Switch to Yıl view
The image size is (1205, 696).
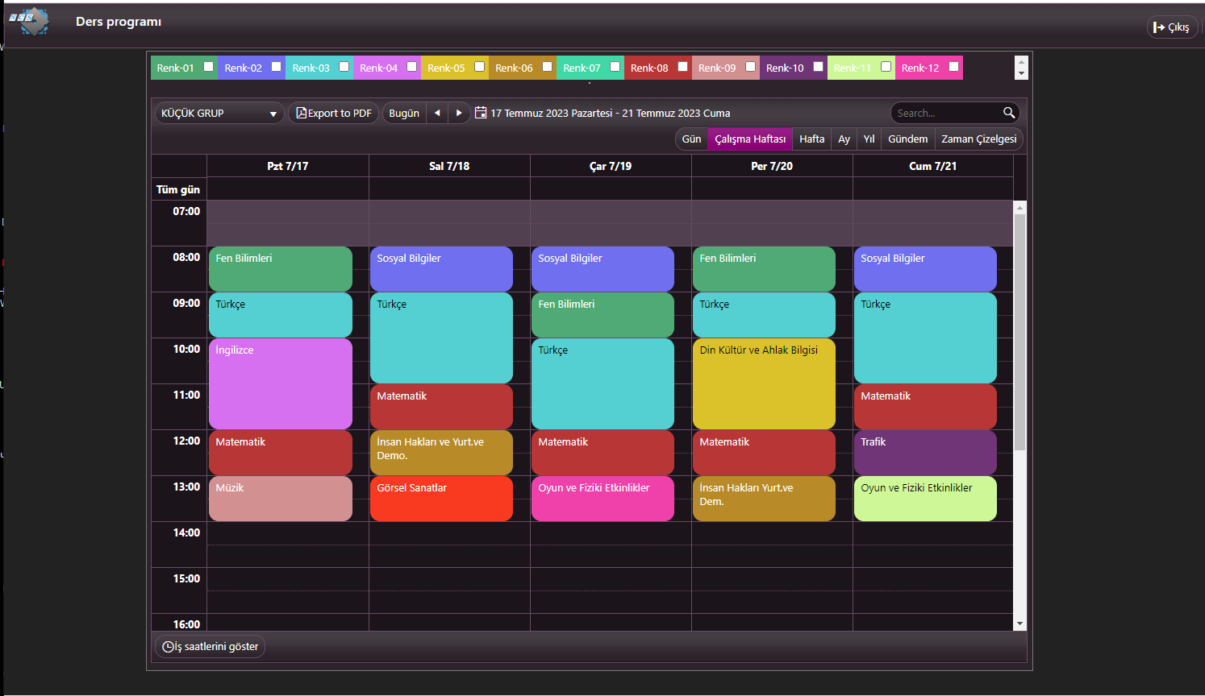pyautogui.click(x=869, y=139)
